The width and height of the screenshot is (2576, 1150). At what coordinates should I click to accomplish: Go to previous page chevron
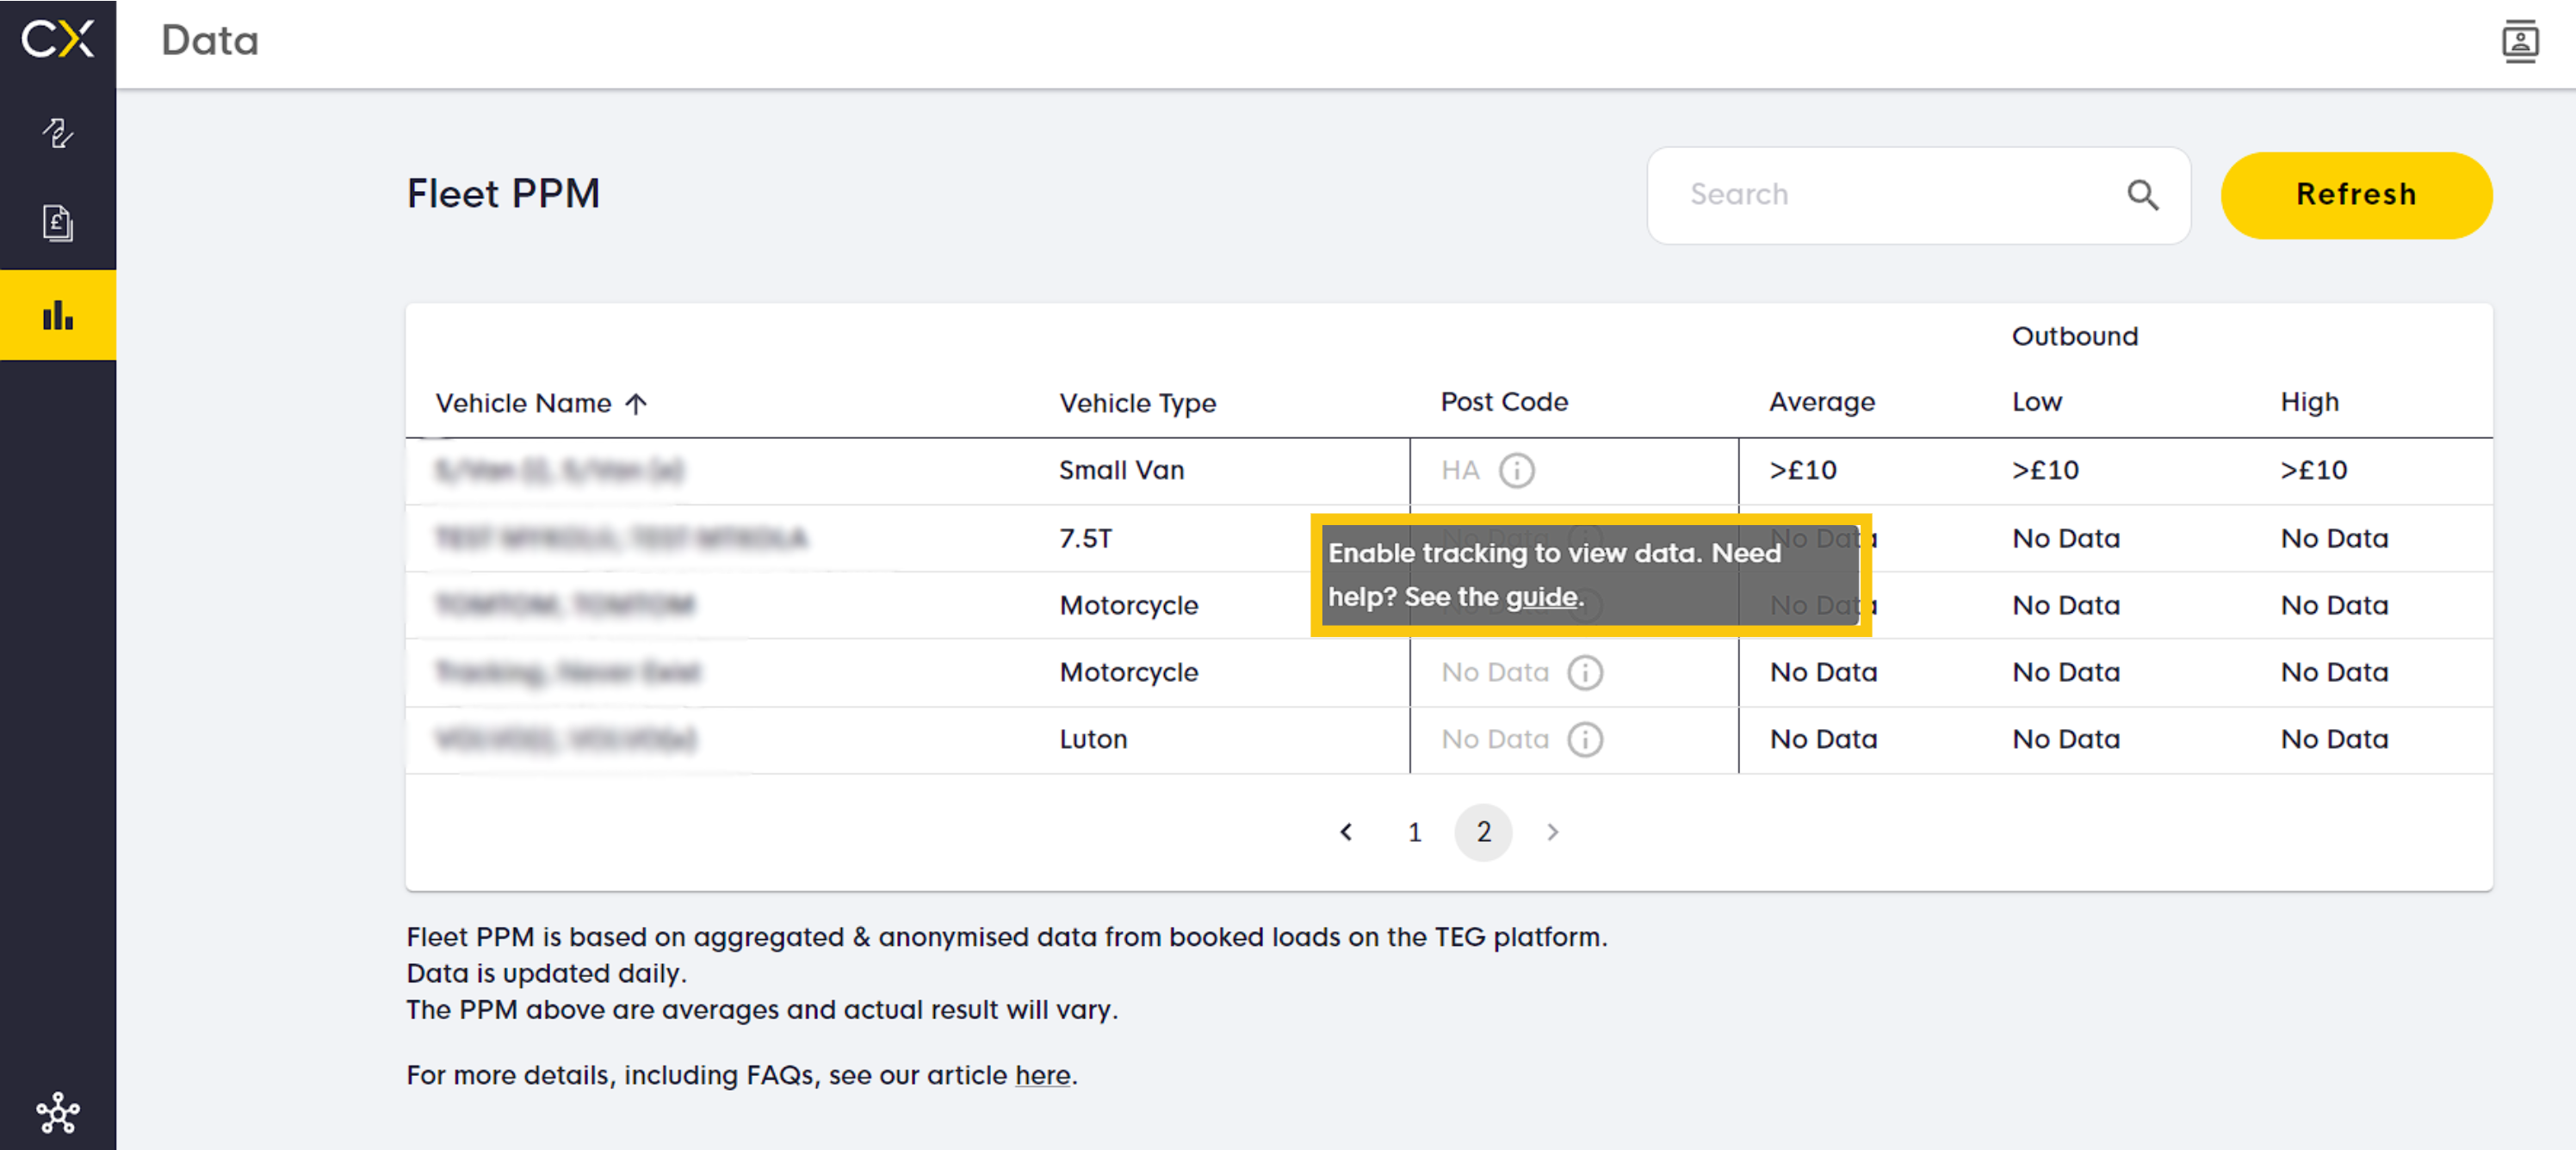1346,832
